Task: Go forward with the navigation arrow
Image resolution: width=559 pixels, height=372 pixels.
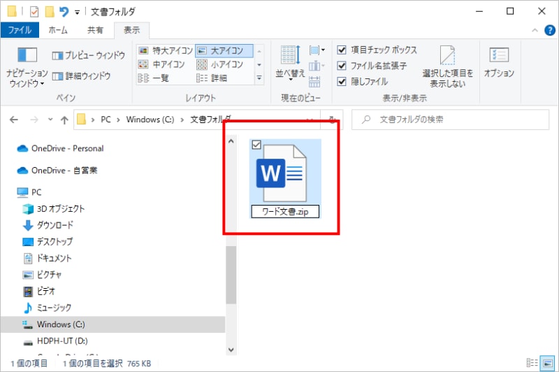Action: click(34, 120)
